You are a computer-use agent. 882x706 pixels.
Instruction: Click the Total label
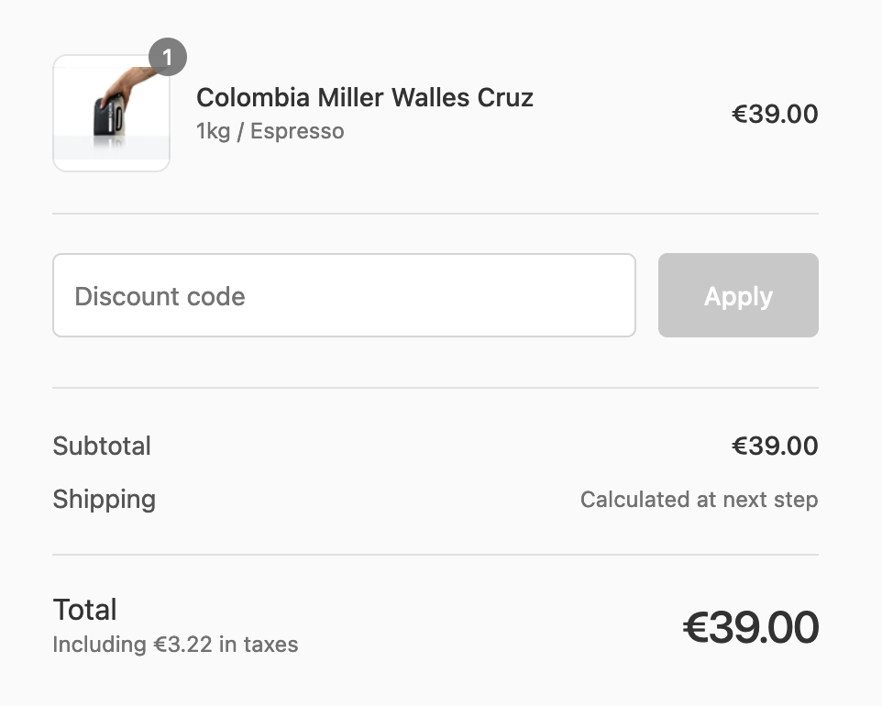[x=84, y=610]
